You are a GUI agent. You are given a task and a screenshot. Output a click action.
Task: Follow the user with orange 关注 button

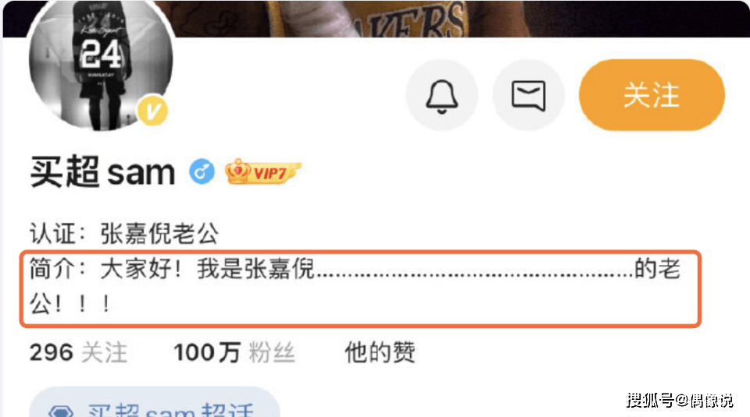[652, 95]
